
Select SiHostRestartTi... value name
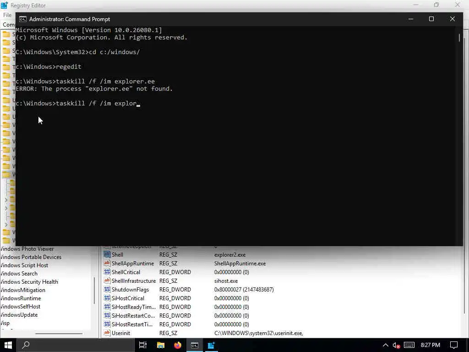(x=132, y=324)
